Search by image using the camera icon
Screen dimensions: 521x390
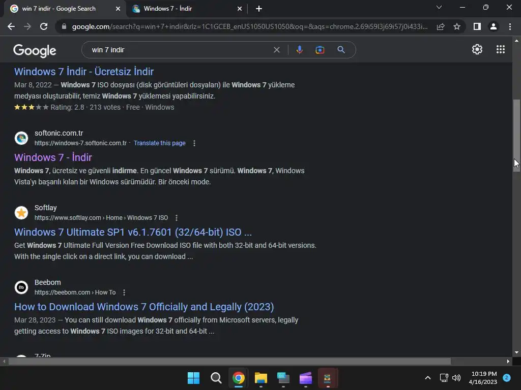click(320, 50)
